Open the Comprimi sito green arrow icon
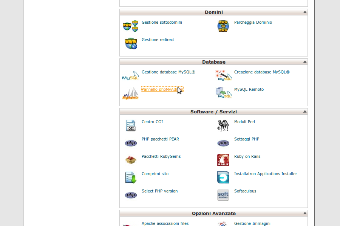 (x=131, y=177)
